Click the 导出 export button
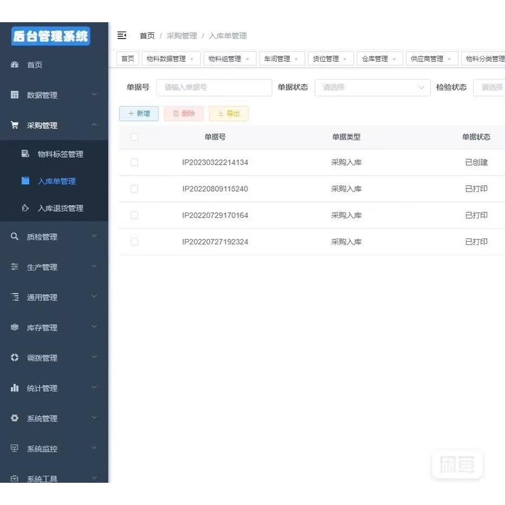This screenshot has width=505, height=505. point(228,113)
